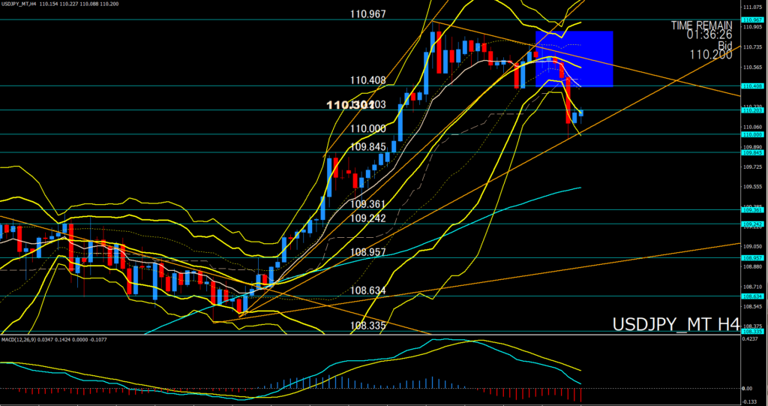Click the large USDJPY_MT H4 symbol label
The width and height of the screenshot is (768, 406).
(676, 324)
